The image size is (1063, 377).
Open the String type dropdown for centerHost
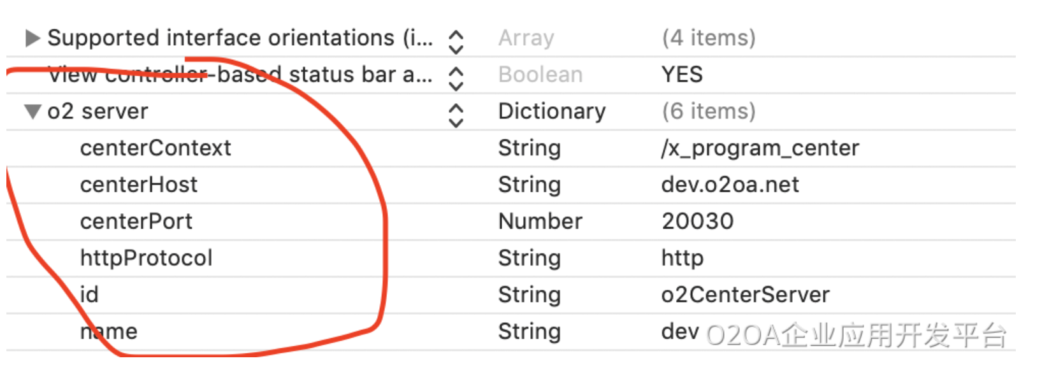[x=530, y=185]
